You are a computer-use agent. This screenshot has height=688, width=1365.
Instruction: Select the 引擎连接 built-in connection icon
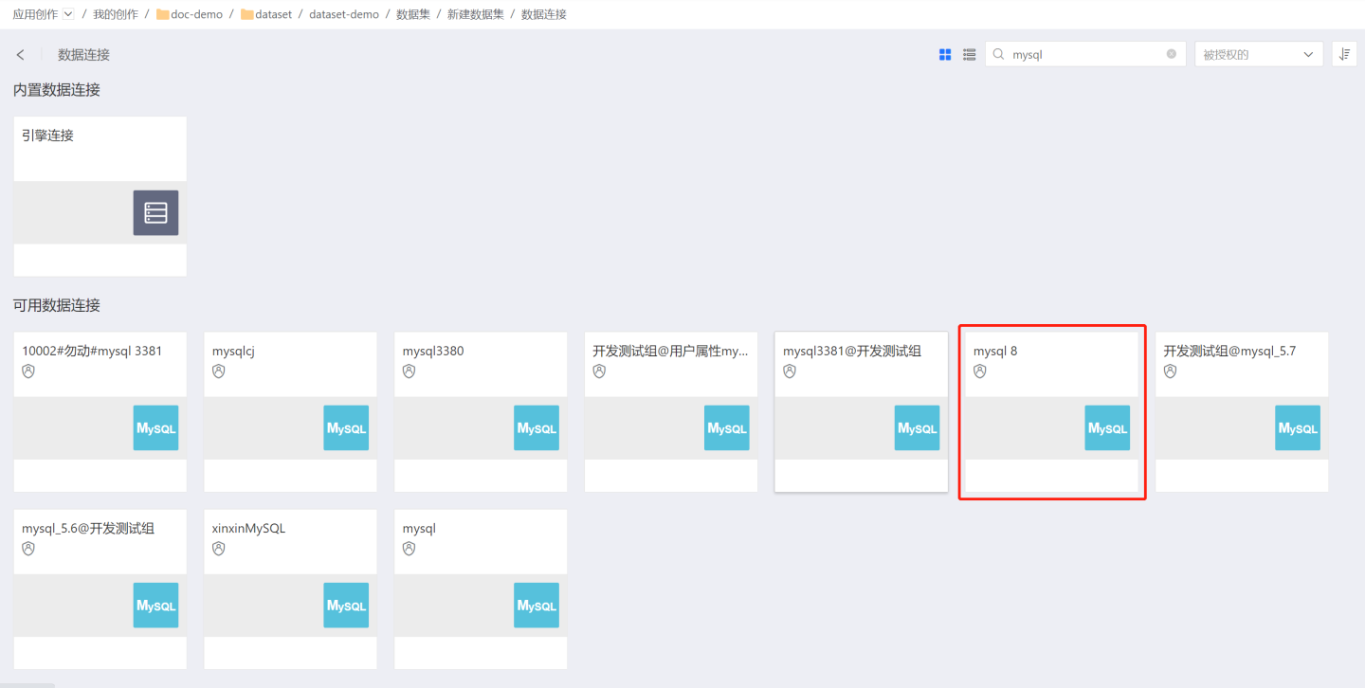(x=155, y=212)
